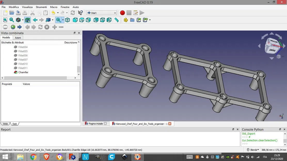Switch to isometric view cube icon
This screenshot has height=161, width=287.
pos(67,20)
